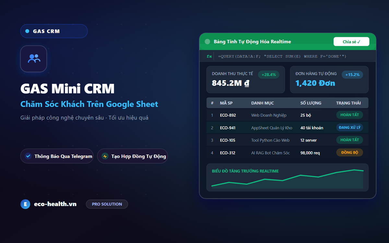This screenshot has width=389, height=243.
Task: Click the round E logo icon
Action: pos(25,204)
